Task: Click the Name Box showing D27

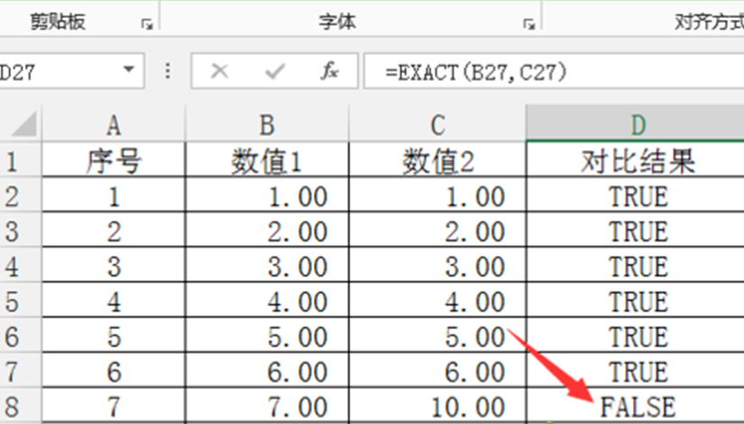Action: (54, 72)
